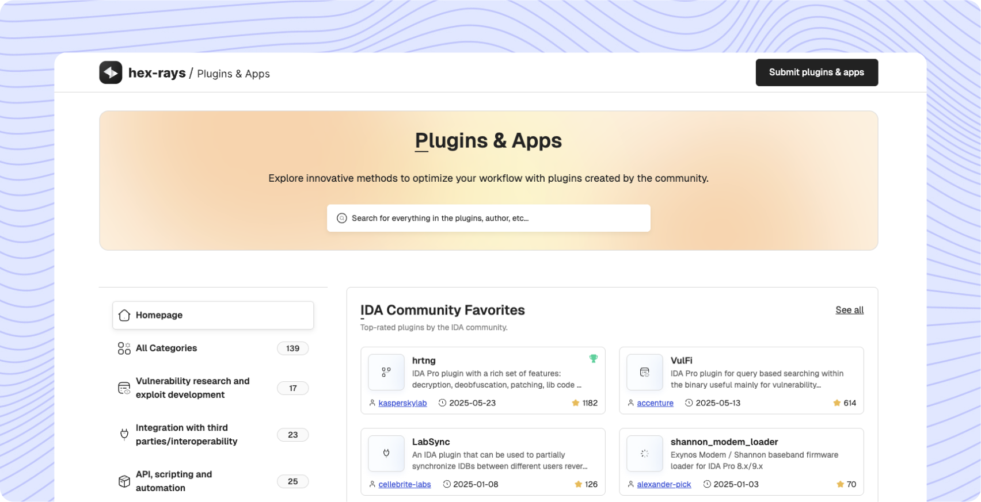Click the All Categories grid icon

click(124, 348)
